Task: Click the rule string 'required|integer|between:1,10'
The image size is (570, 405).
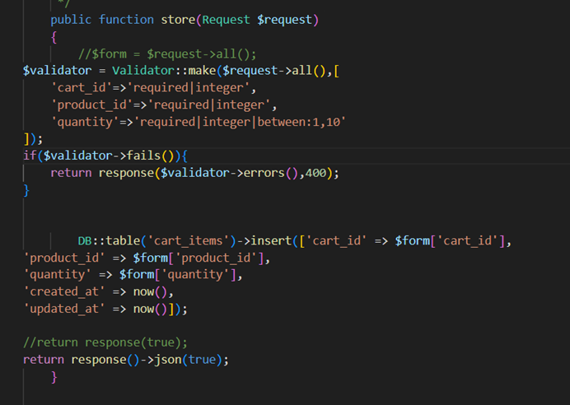Action: tap(240, 122)
